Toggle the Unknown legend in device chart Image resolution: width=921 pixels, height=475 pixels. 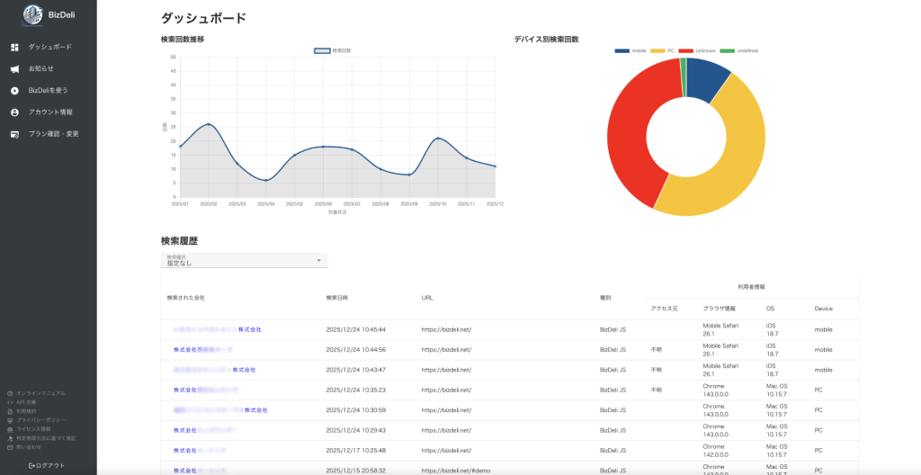[697, 50]
